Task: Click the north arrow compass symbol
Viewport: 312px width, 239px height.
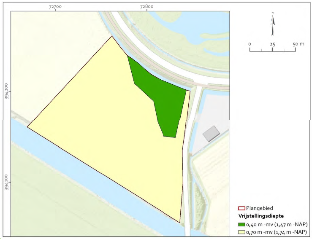Action: point(273,24)
